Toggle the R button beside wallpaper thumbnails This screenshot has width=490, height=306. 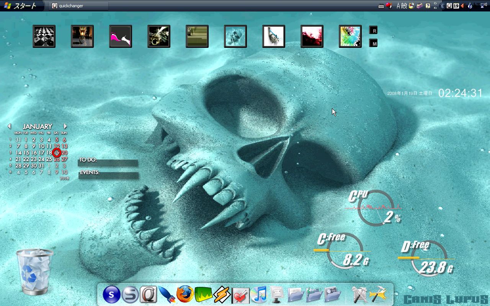[374, 30]
